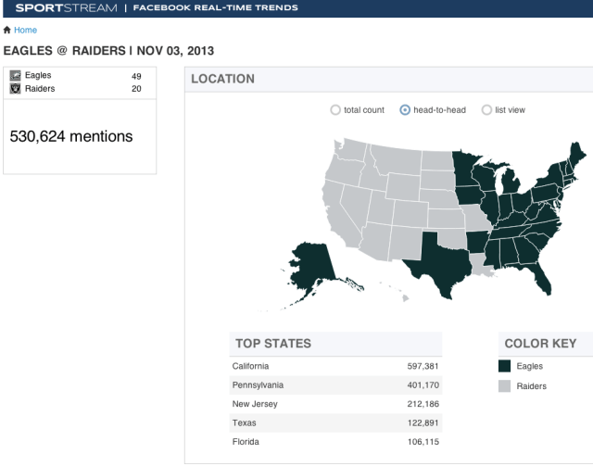The width and height of the screenshot is (593, 466).
Task: Click Florida on the US map
Action: click(x=545, y=275)
